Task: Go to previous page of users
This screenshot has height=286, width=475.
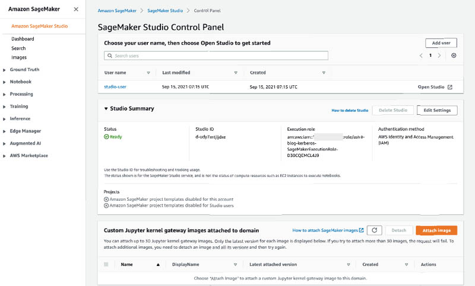Action: [421, 56]
